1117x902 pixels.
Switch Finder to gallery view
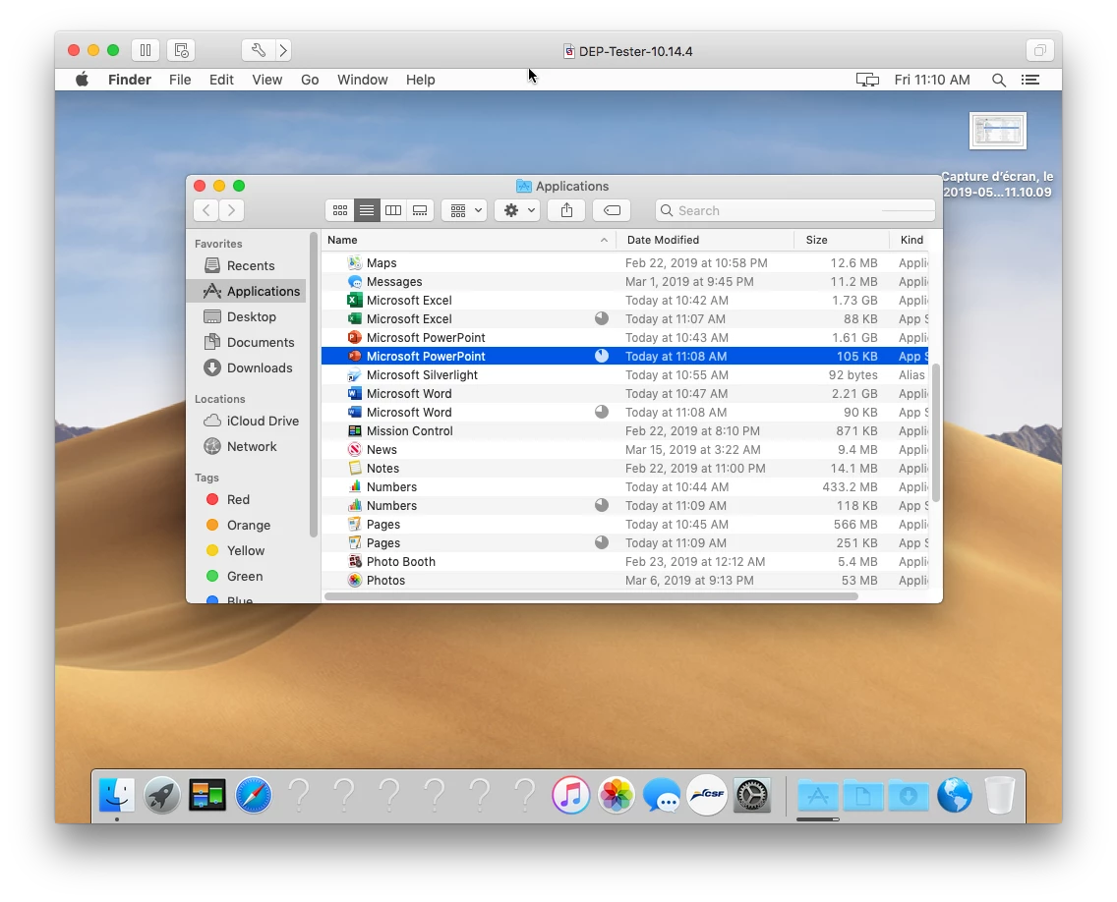click(420, 210)
